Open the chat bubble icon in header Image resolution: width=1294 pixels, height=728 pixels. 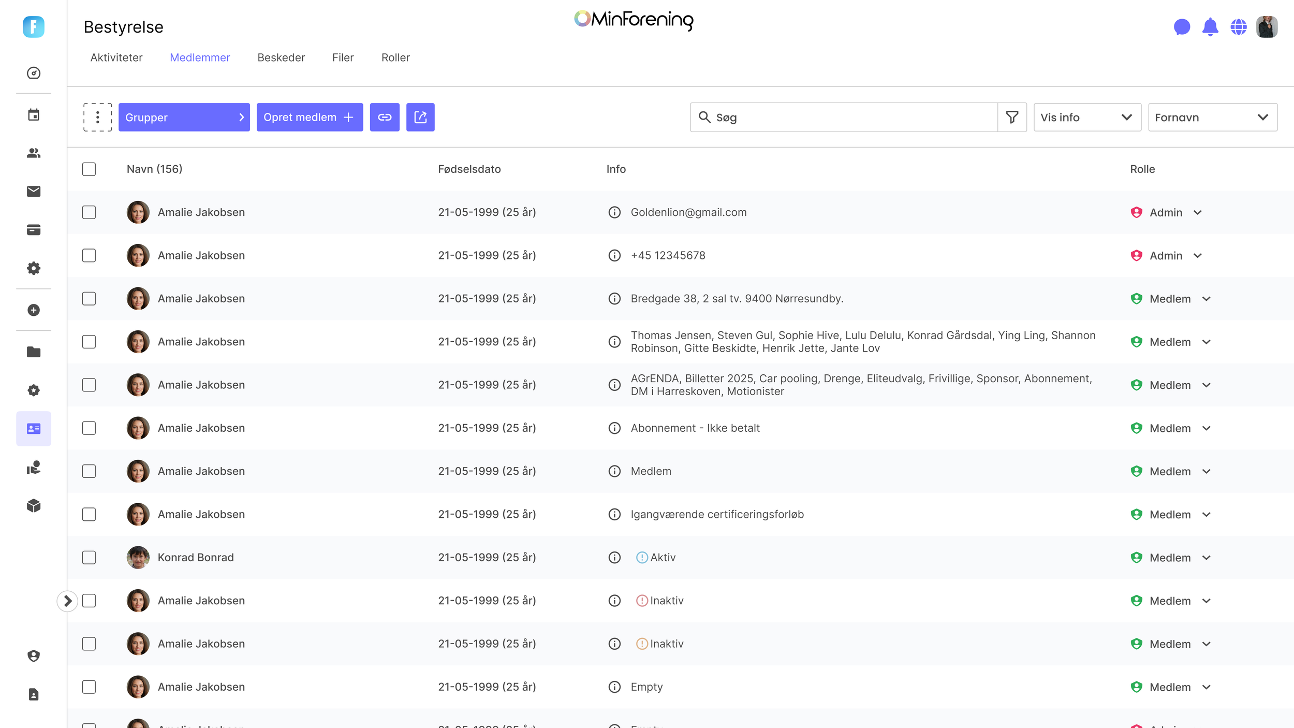[1182, 27]
